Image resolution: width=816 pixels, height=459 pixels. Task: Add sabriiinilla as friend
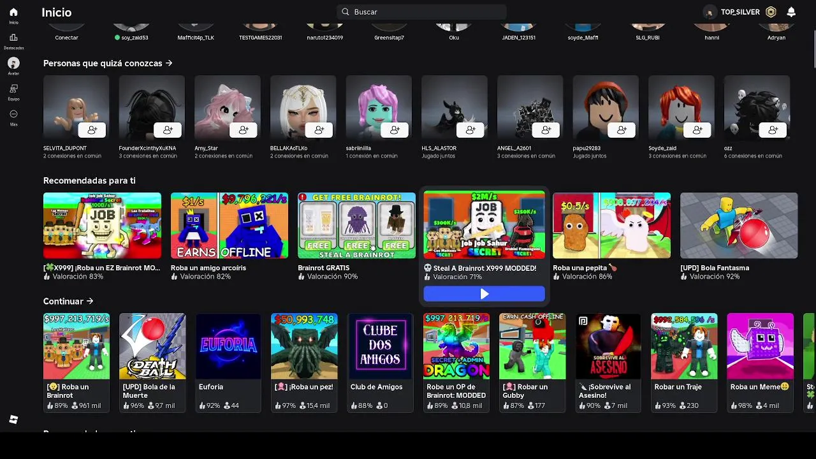395,130
